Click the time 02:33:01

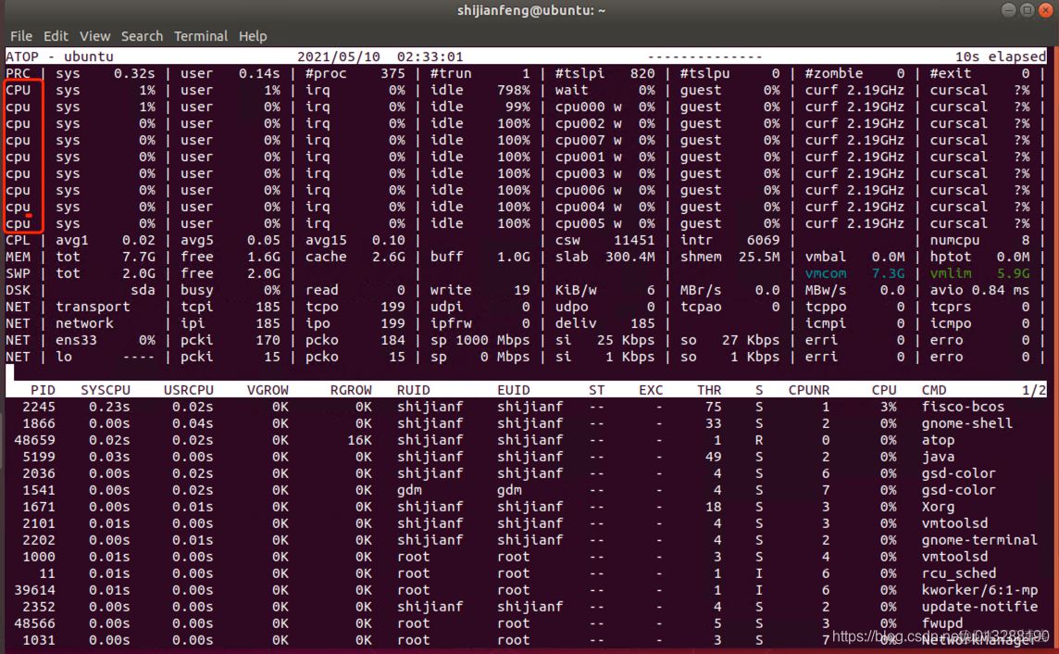tap(430, 57)
